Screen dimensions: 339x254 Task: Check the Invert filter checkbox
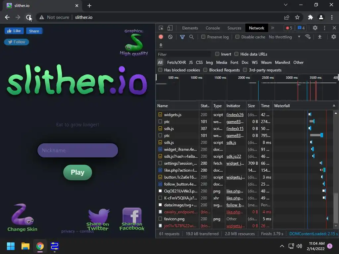217,54
